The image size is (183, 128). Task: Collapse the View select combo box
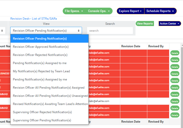coord(46,31)
